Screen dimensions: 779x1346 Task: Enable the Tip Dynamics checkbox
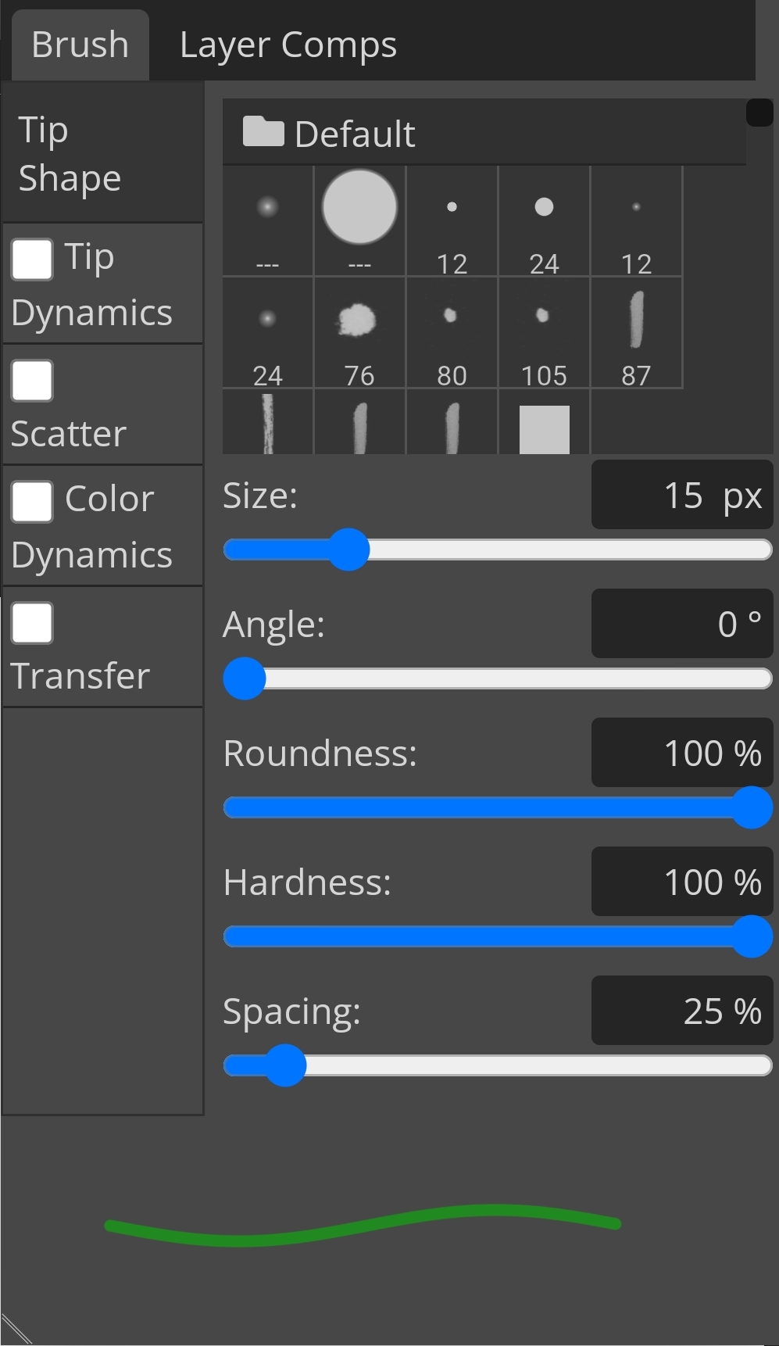[31, 259]
